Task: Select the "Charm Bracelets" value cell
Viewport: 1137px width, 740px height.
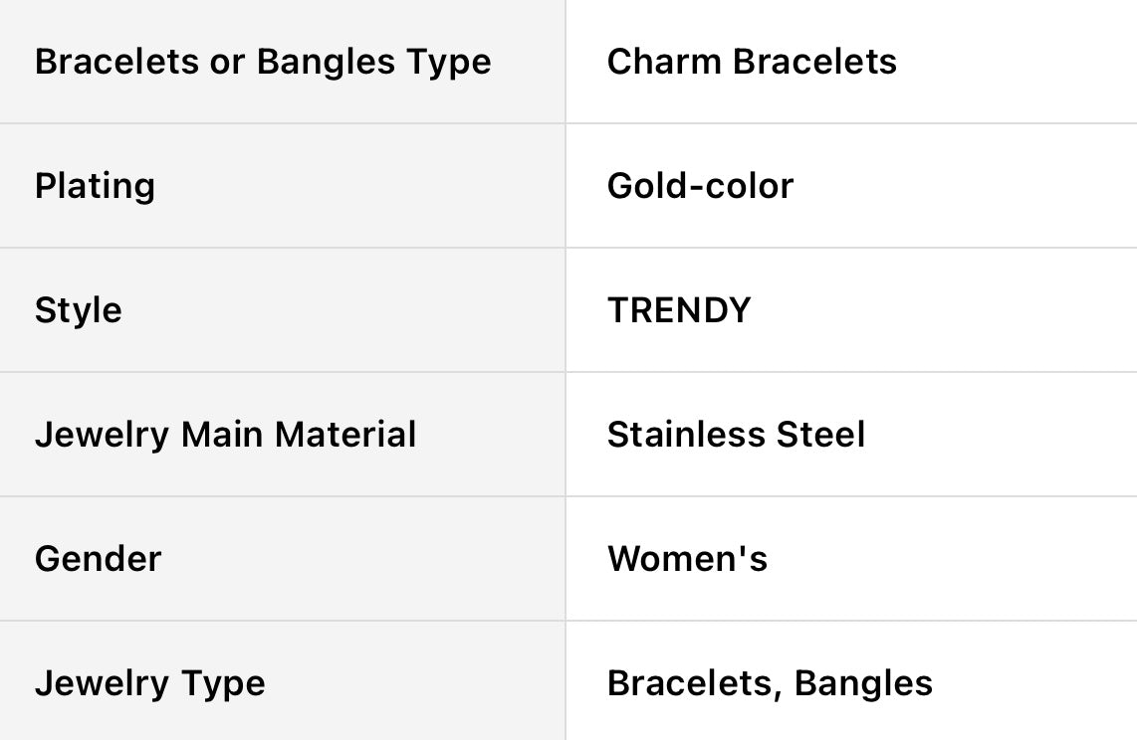Action: (752, 62)
